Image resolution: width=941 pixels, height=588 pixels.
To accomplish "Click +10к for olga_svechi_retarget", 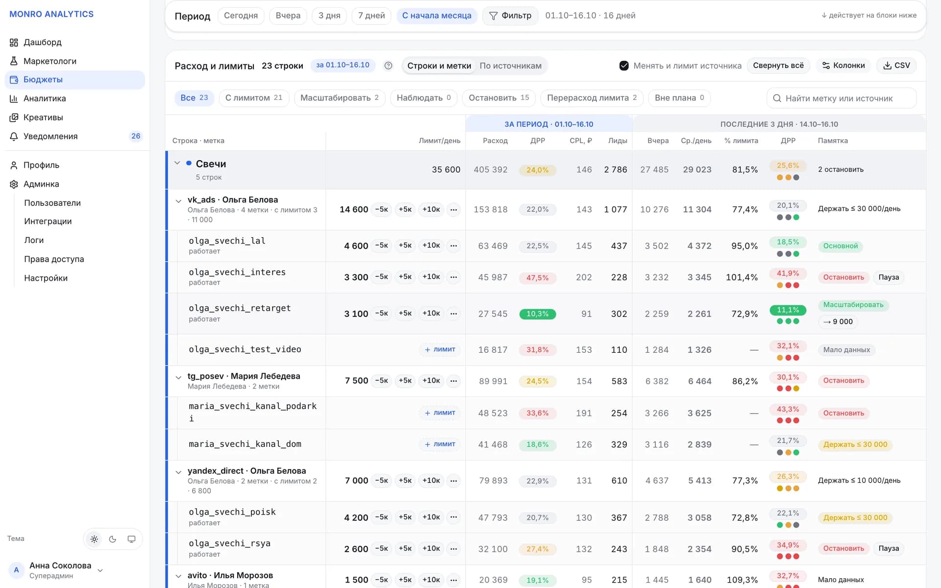I will (431, 314).
